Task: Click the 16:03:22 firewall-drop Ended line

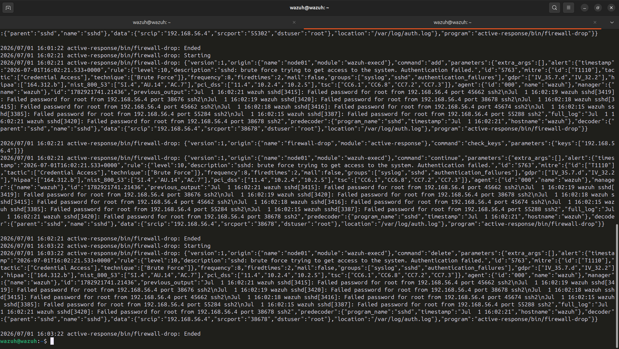Action: [x=100, y=334]
